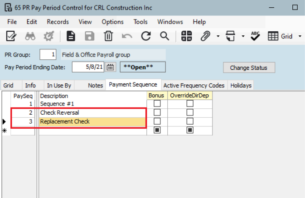Image resolution: width=305 pixels, height=198 pixels.
Task: Switch to the In Use By tab
Action: tap(59, 85)
